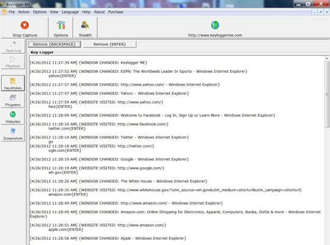Screen dimensions: 330x245
Task: Show the Websites view
Action: 13,117
